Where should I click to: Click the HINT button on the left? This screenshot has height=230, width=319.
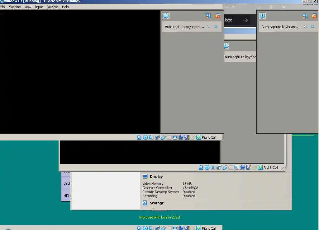[x=66, y=195]
